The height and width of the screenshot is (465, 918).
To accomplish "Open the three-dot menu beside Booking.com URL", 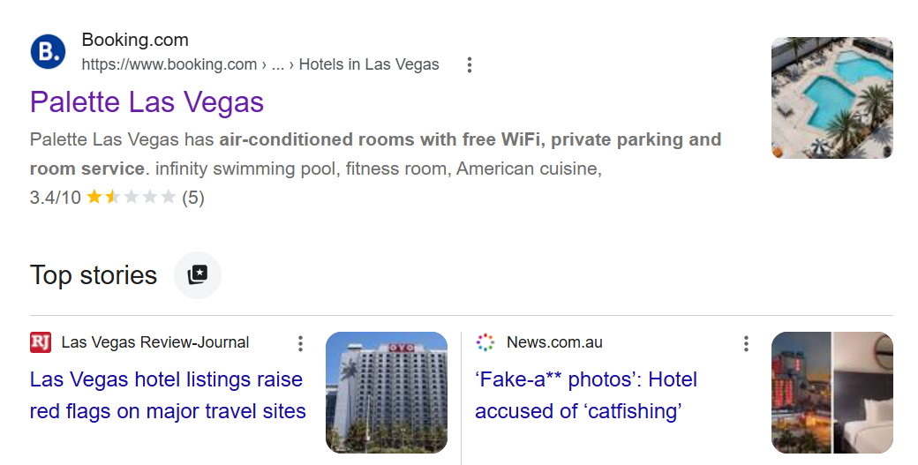I will click(x=469, y=65).
